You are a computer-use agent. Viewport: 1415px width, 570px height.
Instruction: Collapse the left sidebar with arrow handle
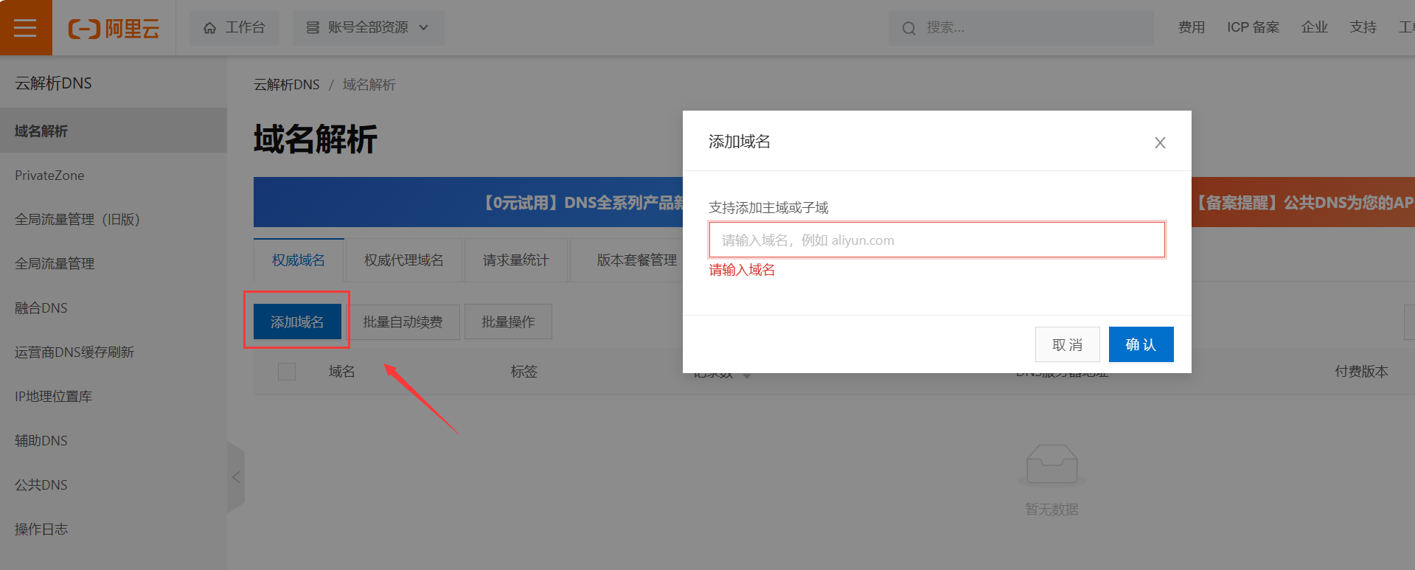point(236,477)
